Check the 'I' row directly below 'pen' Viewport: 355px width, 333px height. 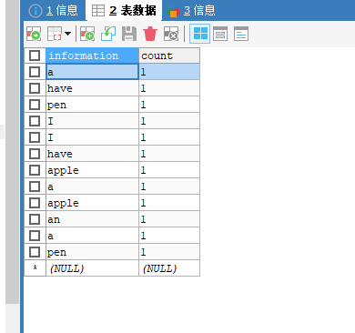click(x=35, y=121)
